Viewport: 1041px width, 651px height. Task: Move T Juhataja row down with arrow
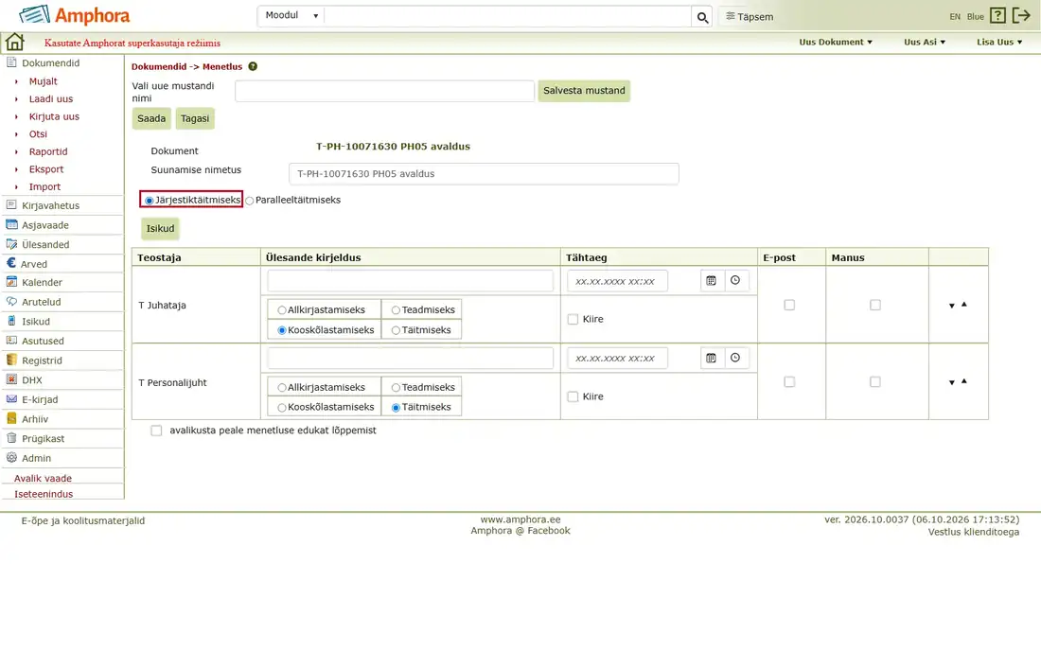(951, 306)
